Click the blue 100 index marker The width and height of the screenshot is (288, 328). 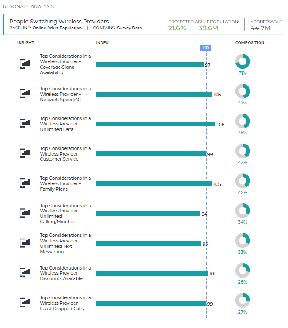pyautogui.click(x=206, y=48)
